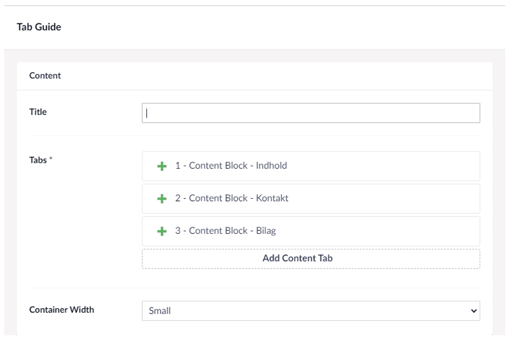
Task: Click the red required asterisk beside Tabs
Action: coord(51,158)
